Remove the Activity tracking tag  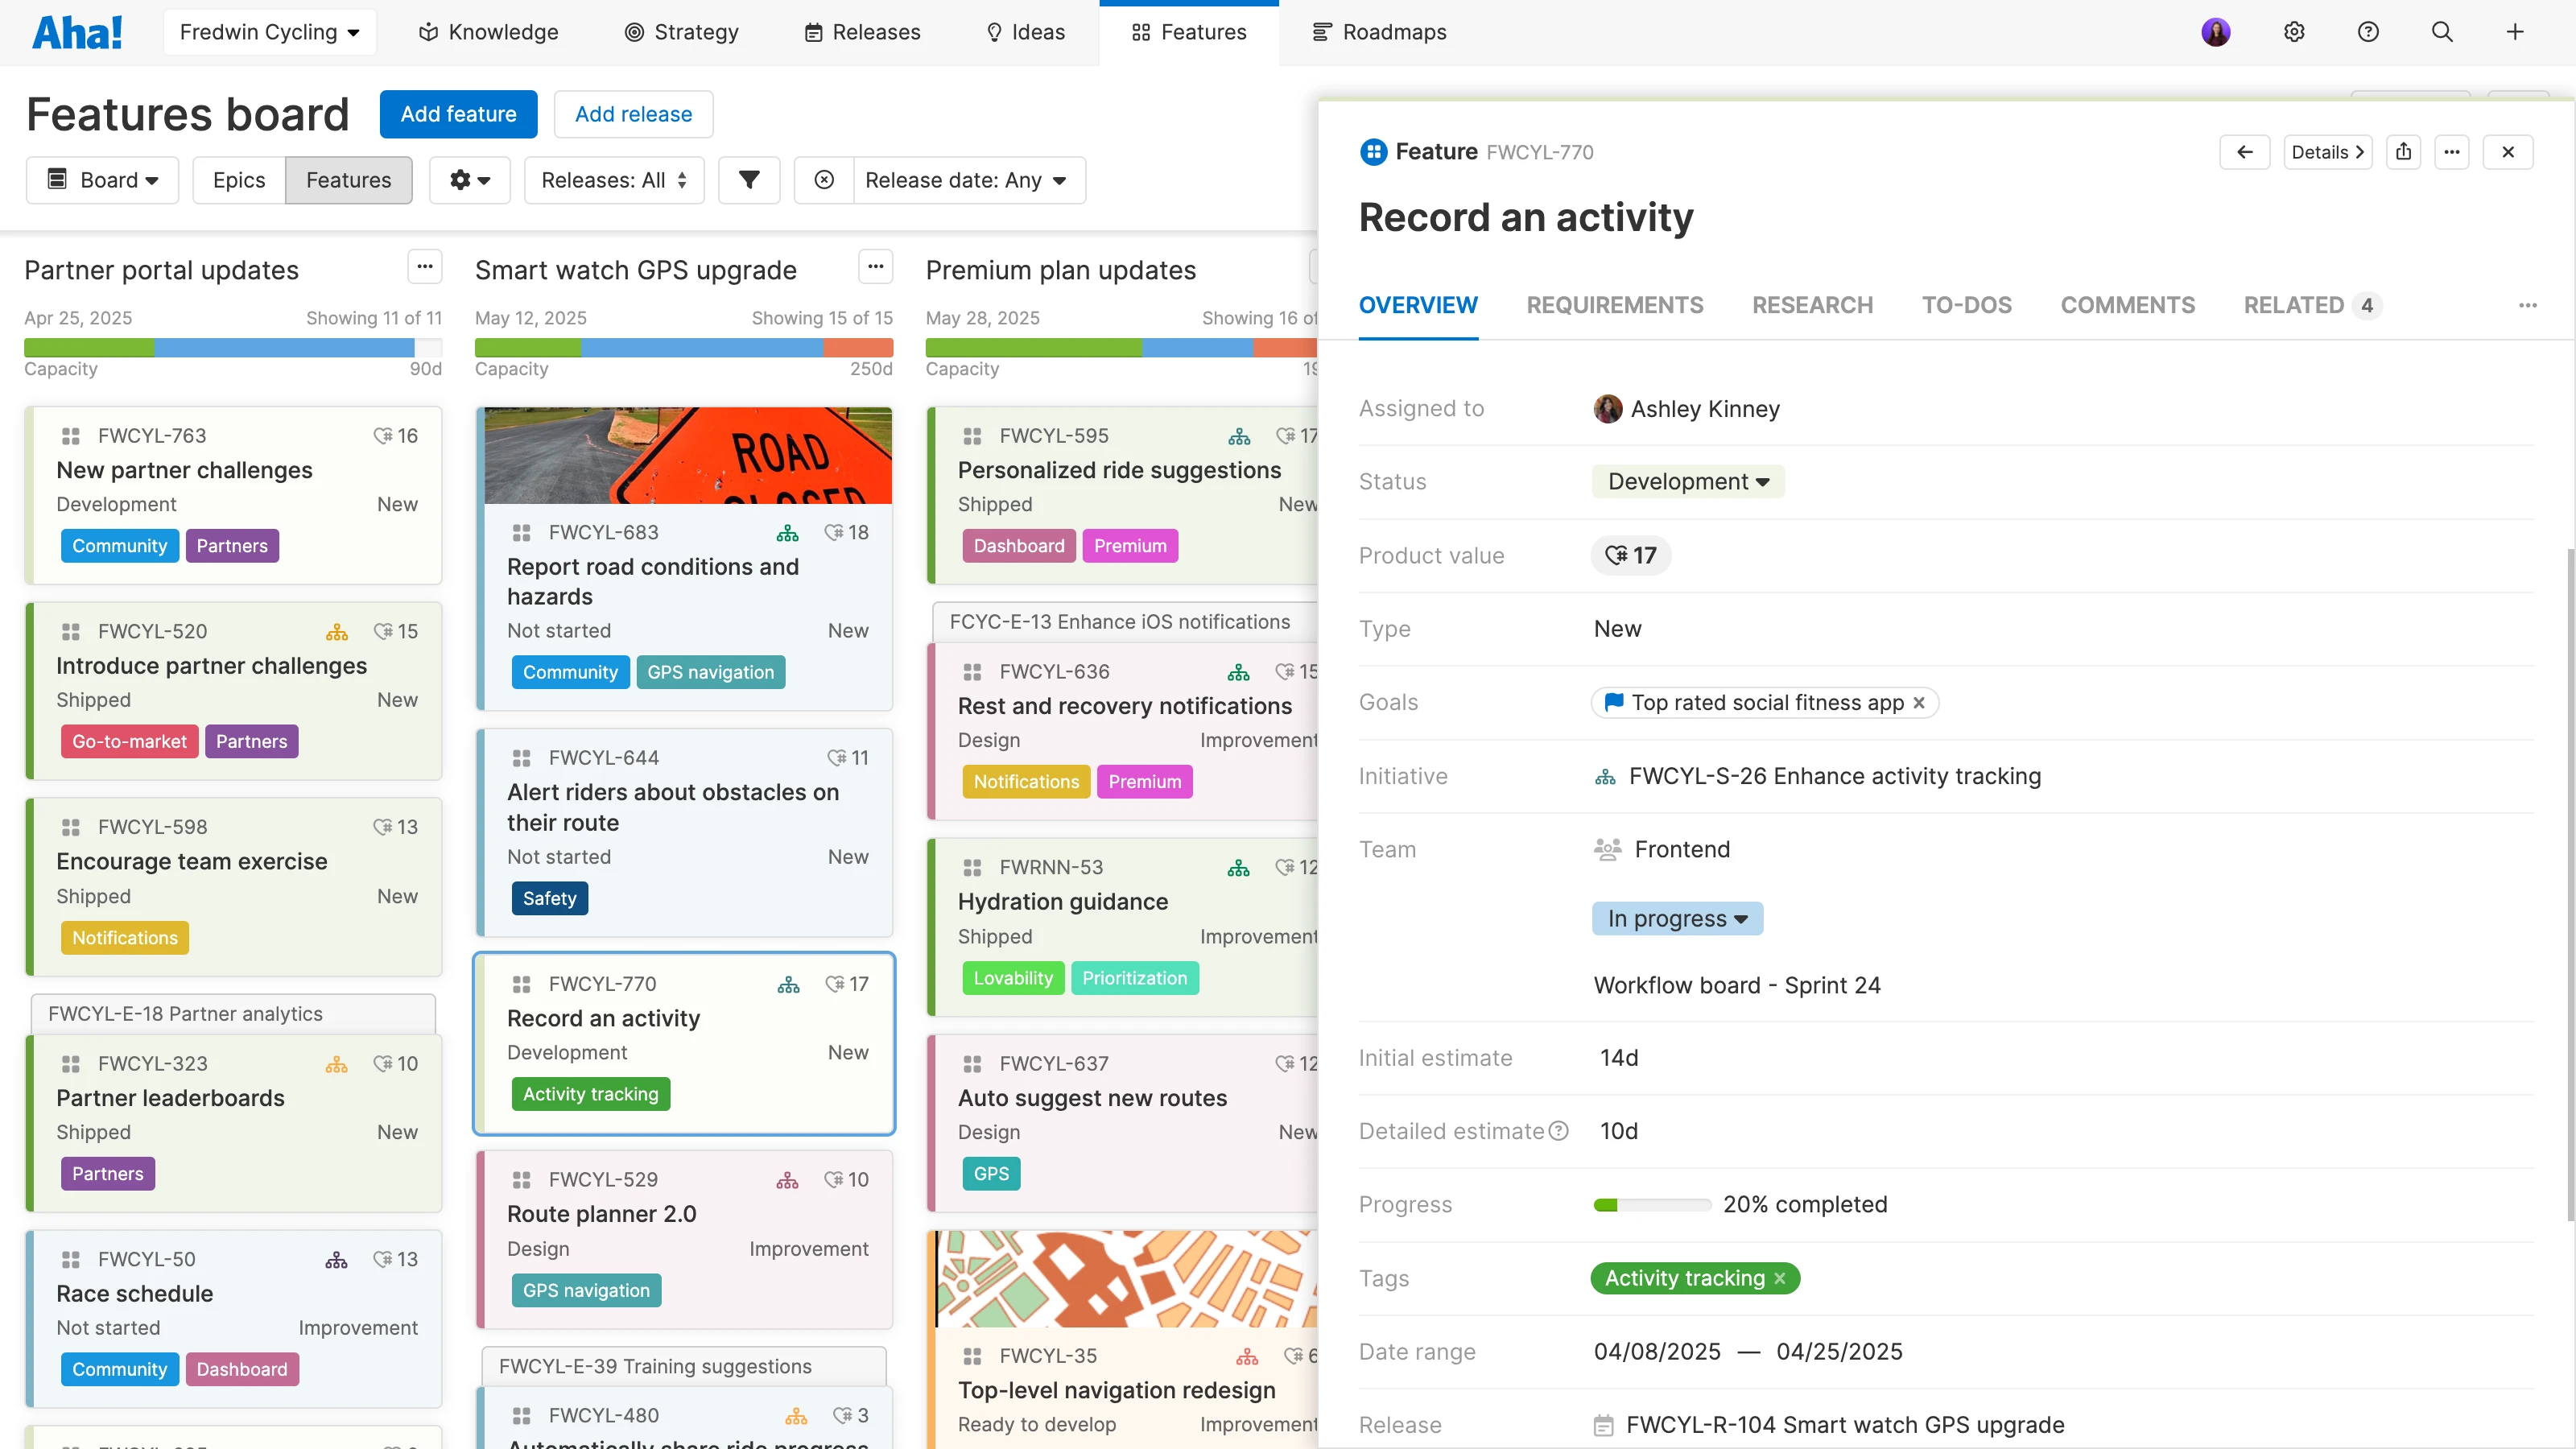[x=1780, y=1278]
